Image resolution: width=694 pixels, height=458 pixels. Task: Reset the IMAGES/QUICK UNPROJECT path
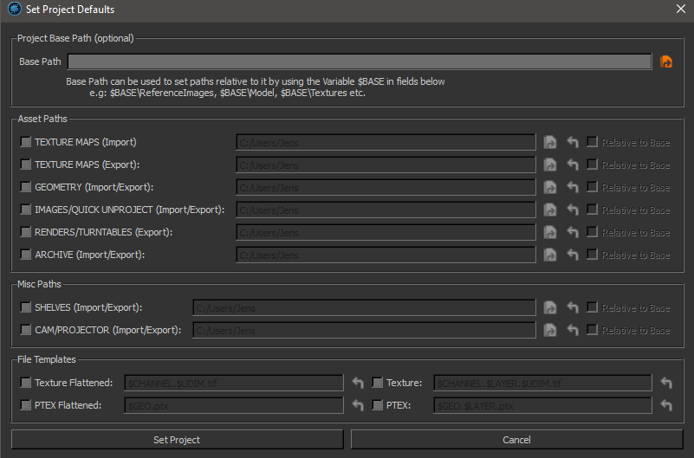click(572, 210)
